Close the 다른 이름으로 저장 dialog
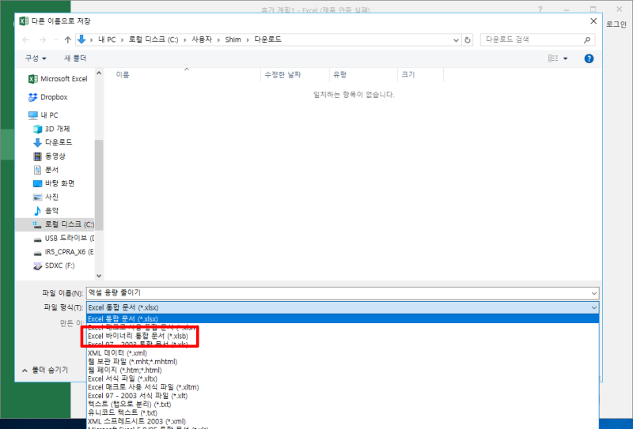 tap(593, 21)
